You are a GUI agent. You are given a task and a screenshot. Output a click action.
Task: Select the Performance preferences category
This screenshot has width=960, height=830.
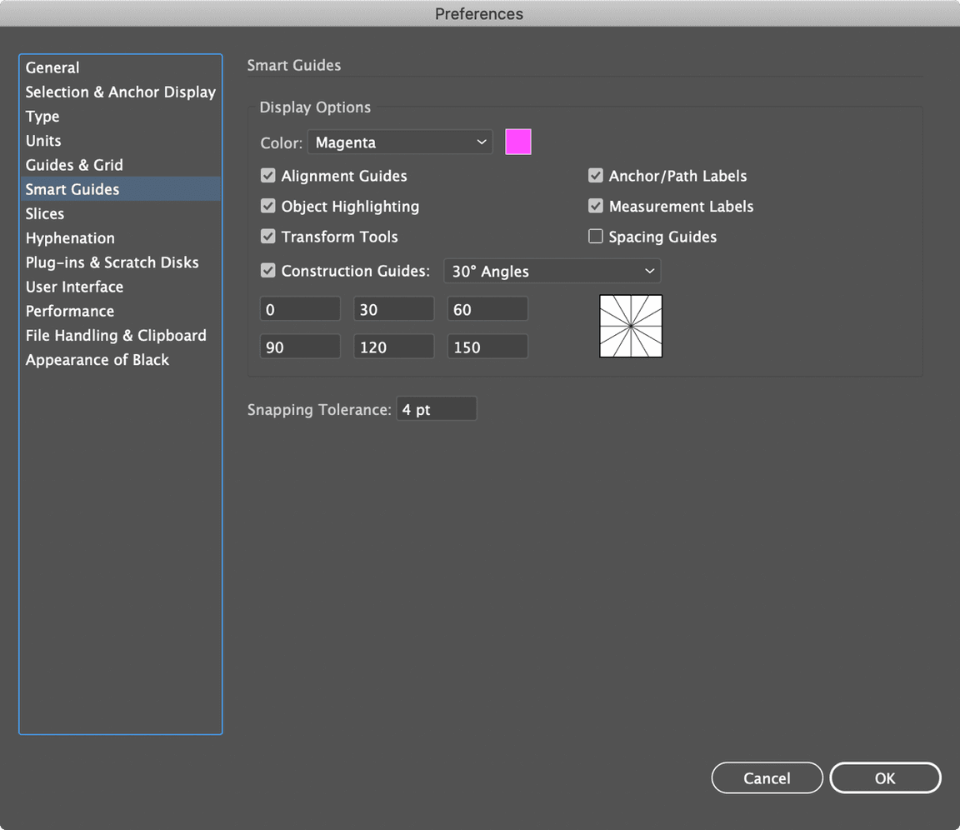coord(70,311)
